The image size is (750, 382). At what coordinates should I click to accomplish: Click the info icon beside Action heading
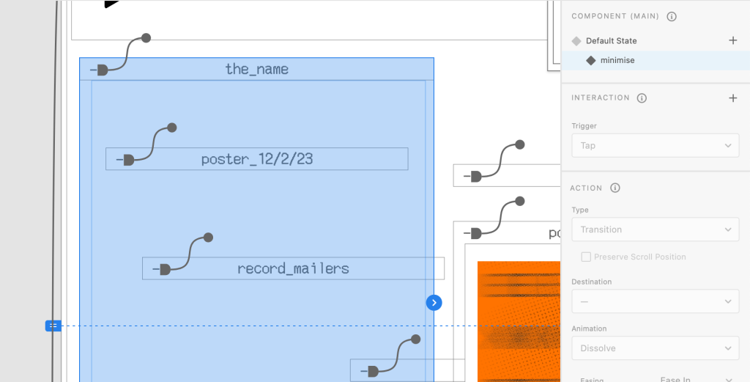click(615, 188)
